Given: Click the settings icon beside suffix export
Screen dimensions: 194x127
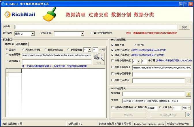Looking at the screenshot, I should 188,115.
